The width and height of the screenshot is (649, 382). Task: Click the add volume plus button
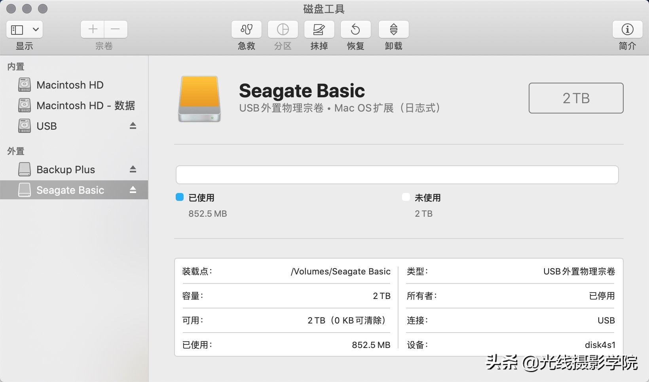point(93,29)
